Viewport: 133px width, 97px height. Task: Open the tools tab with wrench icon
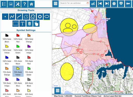[18, 4]
